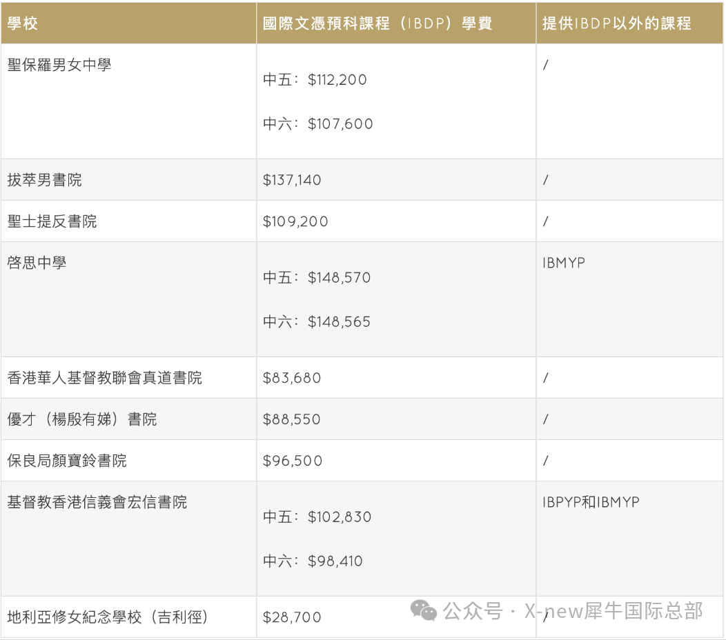This screenshot has height=640, width=726.
Task: Click the WeChat logo in the watermark
Action: 424,610
